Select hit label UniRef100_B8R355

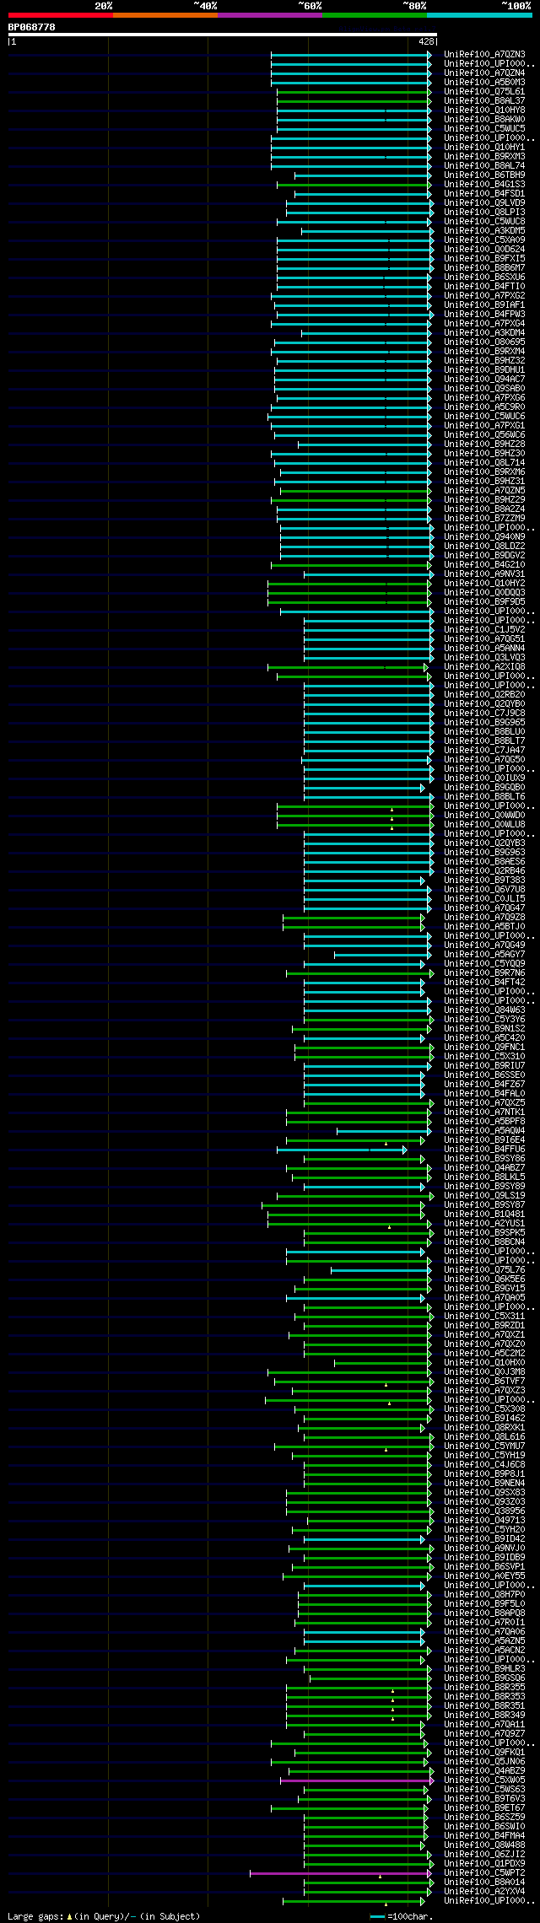[x=484, y=1688]
